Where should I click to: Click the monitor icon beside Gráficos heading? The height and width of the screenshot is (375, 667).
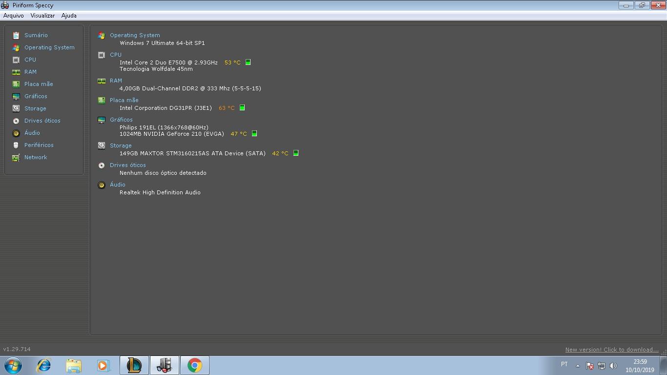(x=102, y=120)
